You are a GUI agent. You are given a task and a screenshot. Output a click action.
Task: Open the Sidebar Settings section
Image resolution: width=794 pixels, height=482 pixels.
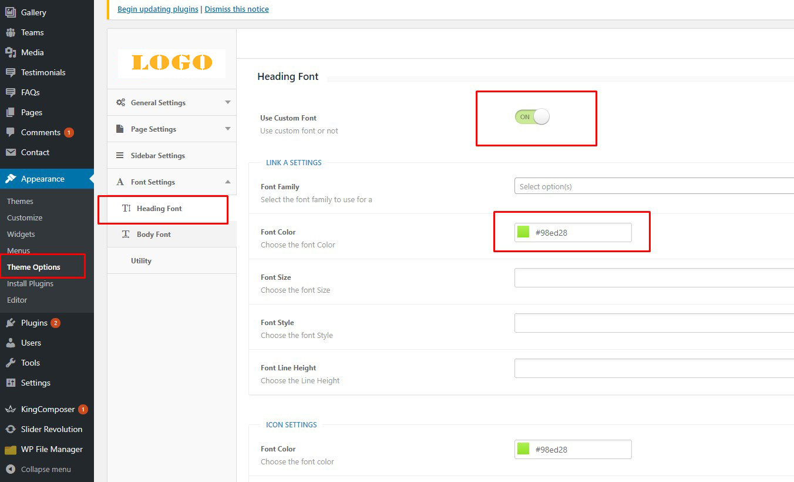(157, 156)
